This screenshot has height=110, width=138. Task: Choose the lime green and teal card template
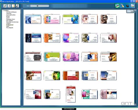point(52,57)
